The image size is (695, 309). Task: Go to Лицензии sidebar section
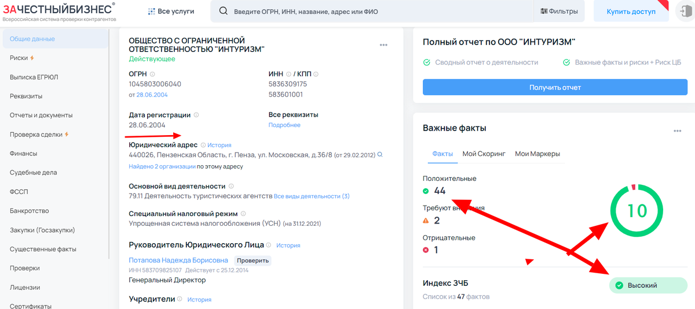(25, 287)
